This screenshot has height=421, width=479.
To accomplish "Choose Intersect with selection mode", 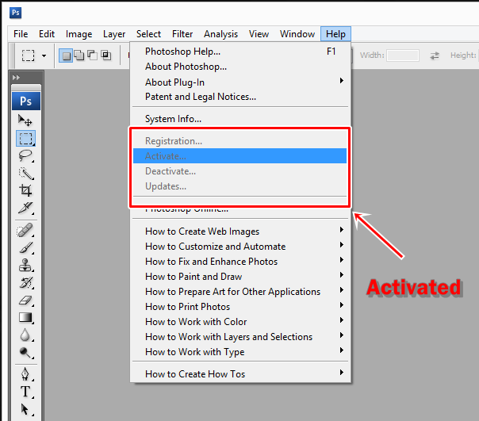I will (x=105, y=55).
